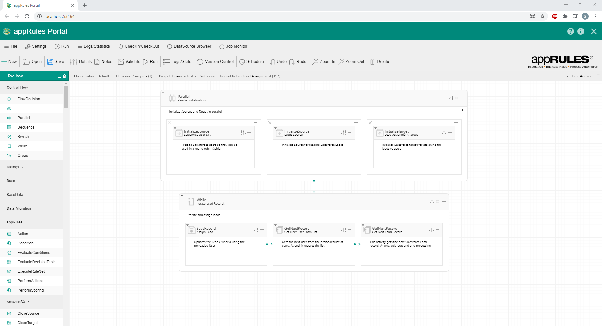Screen dimensions: 602x326
Task: Open the While activity properties sliders control
Action: point(432,202)
